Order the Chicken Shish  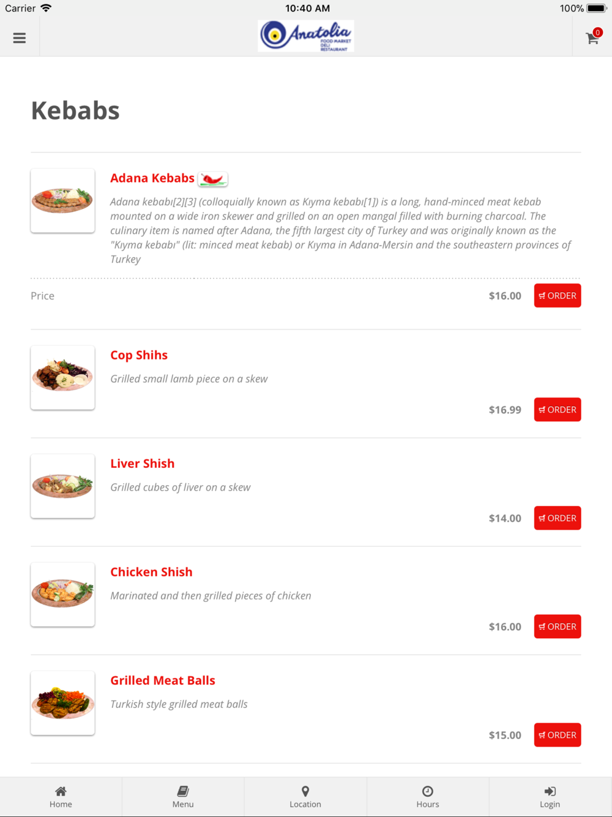[557, 627]
